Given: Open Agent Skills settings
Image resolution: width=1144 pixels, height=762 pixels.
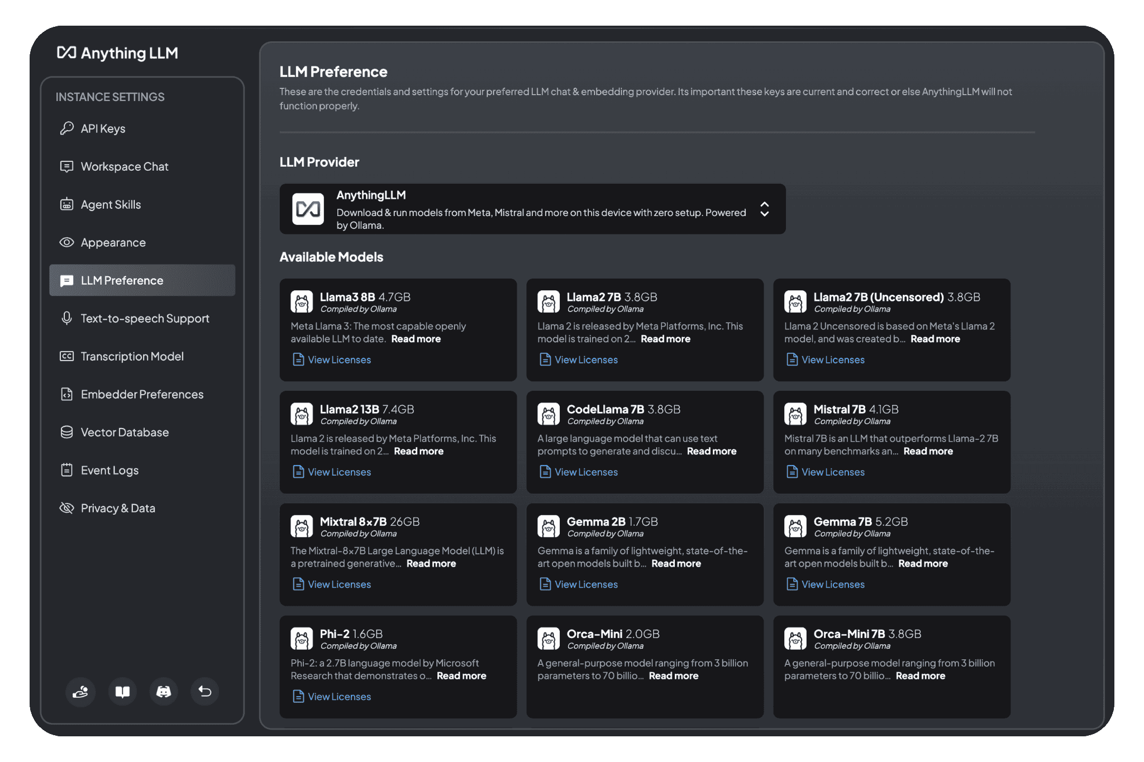Looking at the screenshot, I should [111, 205].
